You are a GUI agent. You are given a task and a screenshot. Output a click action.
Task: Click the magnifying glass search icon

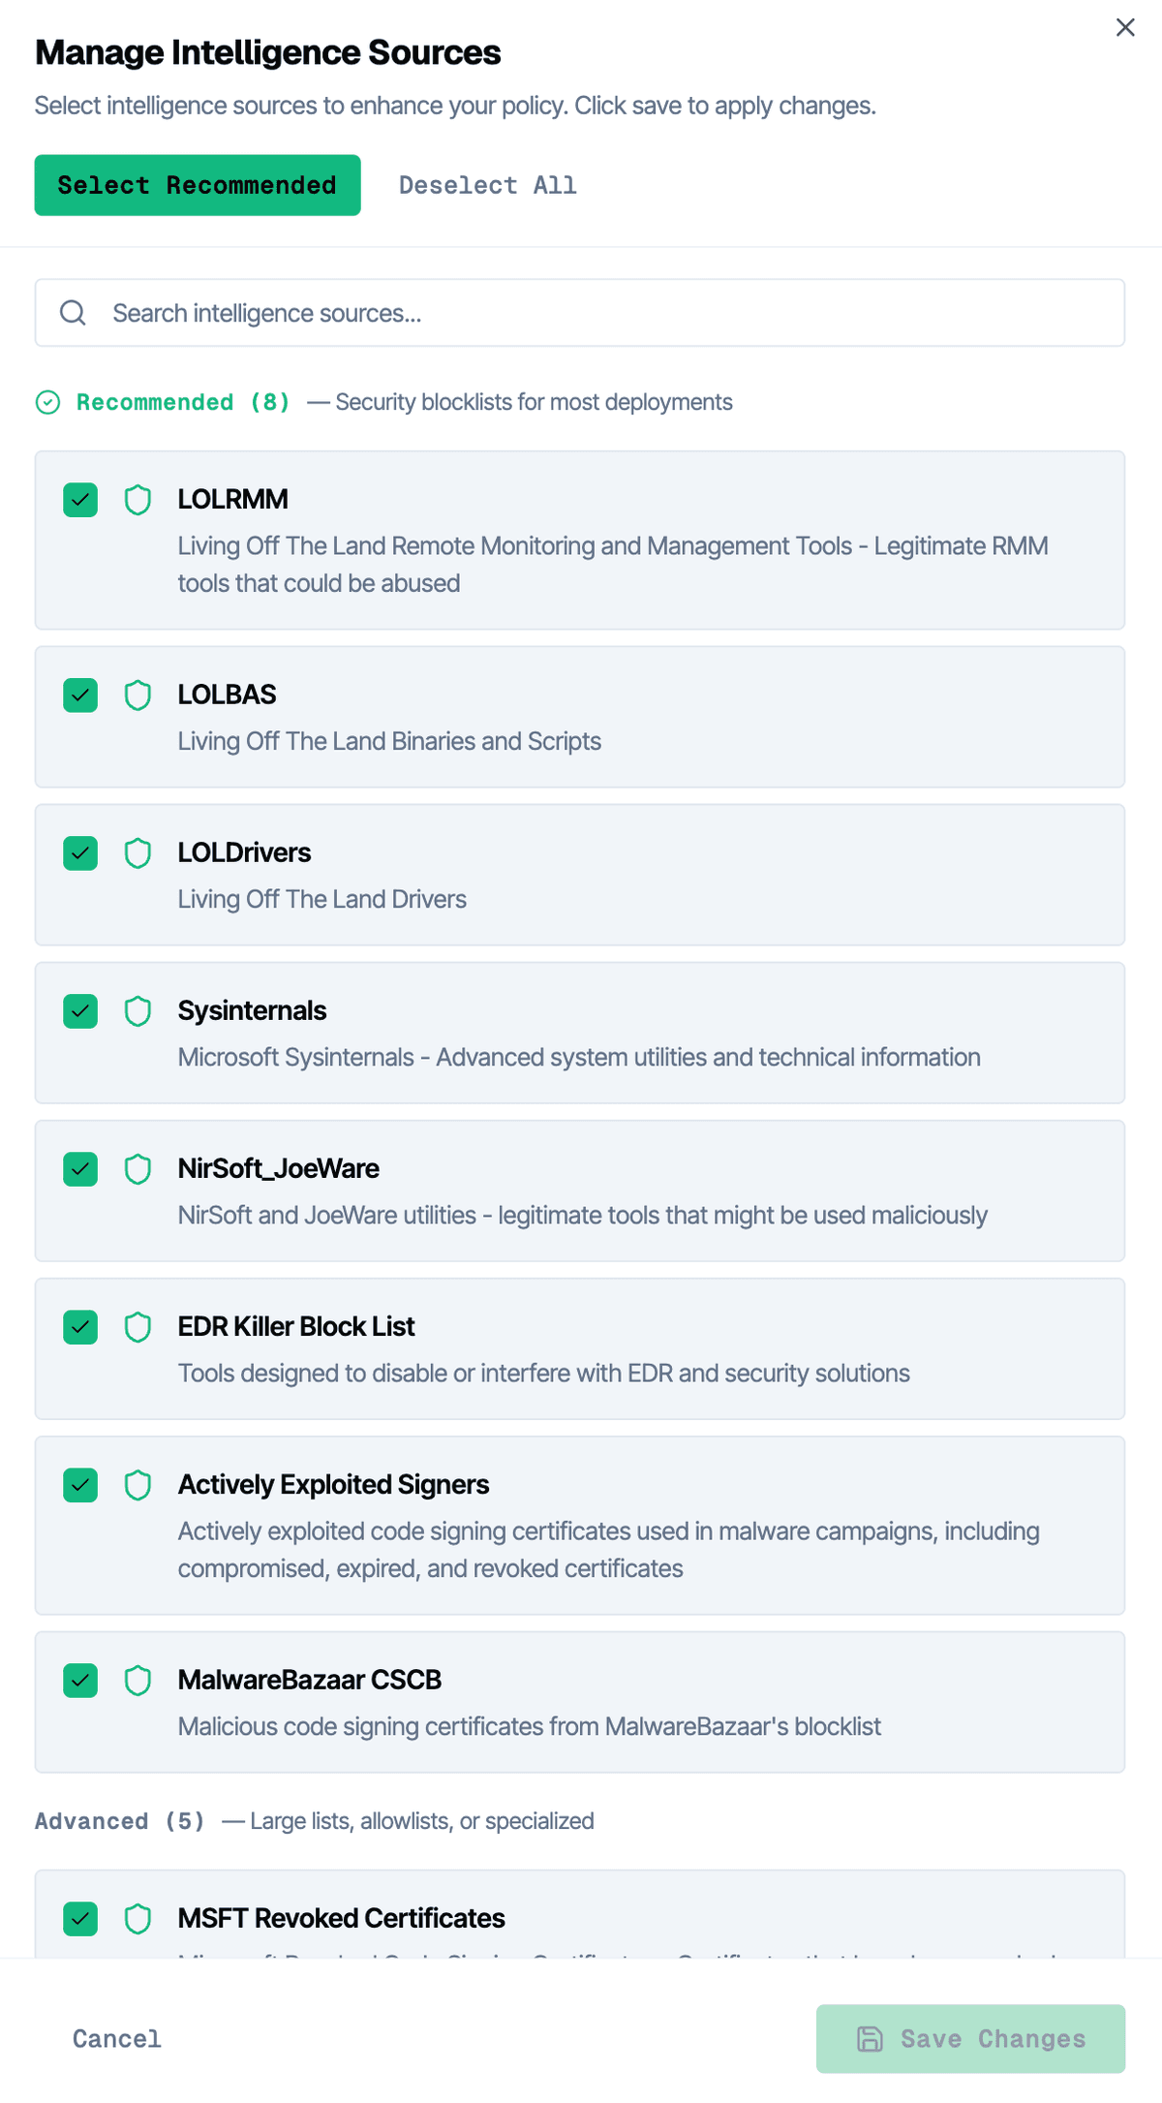pos(73,312)
